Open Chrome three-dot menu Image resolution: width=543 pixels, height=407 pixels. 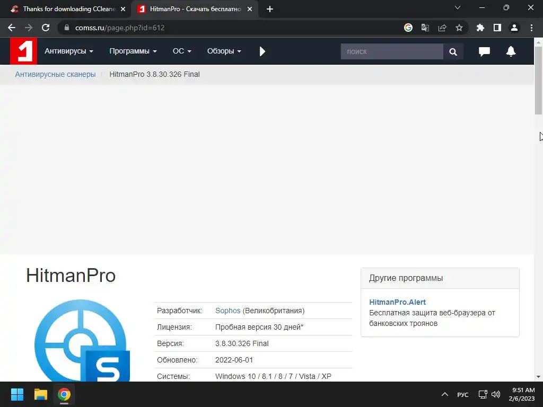[531, 28]
